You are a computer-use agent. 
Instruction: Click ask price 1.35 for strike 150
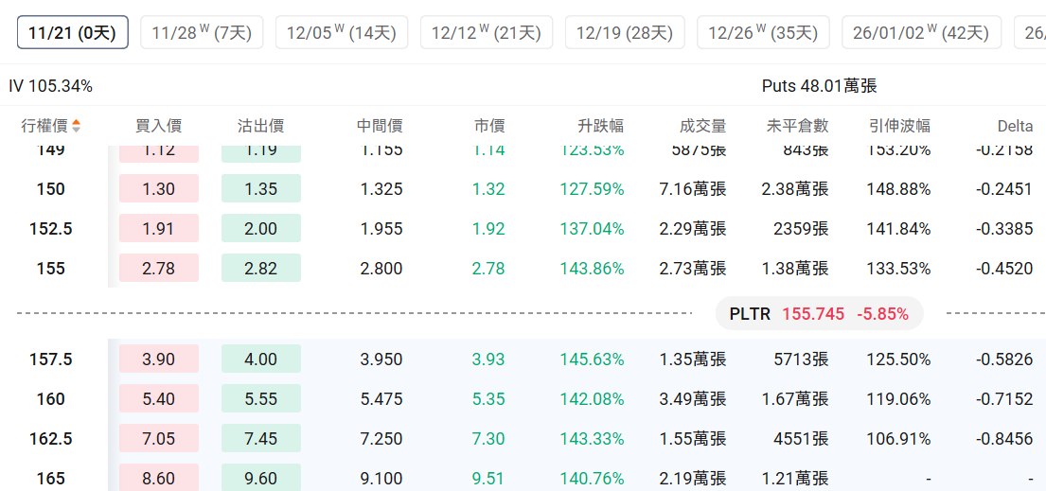tap(260, 189)
